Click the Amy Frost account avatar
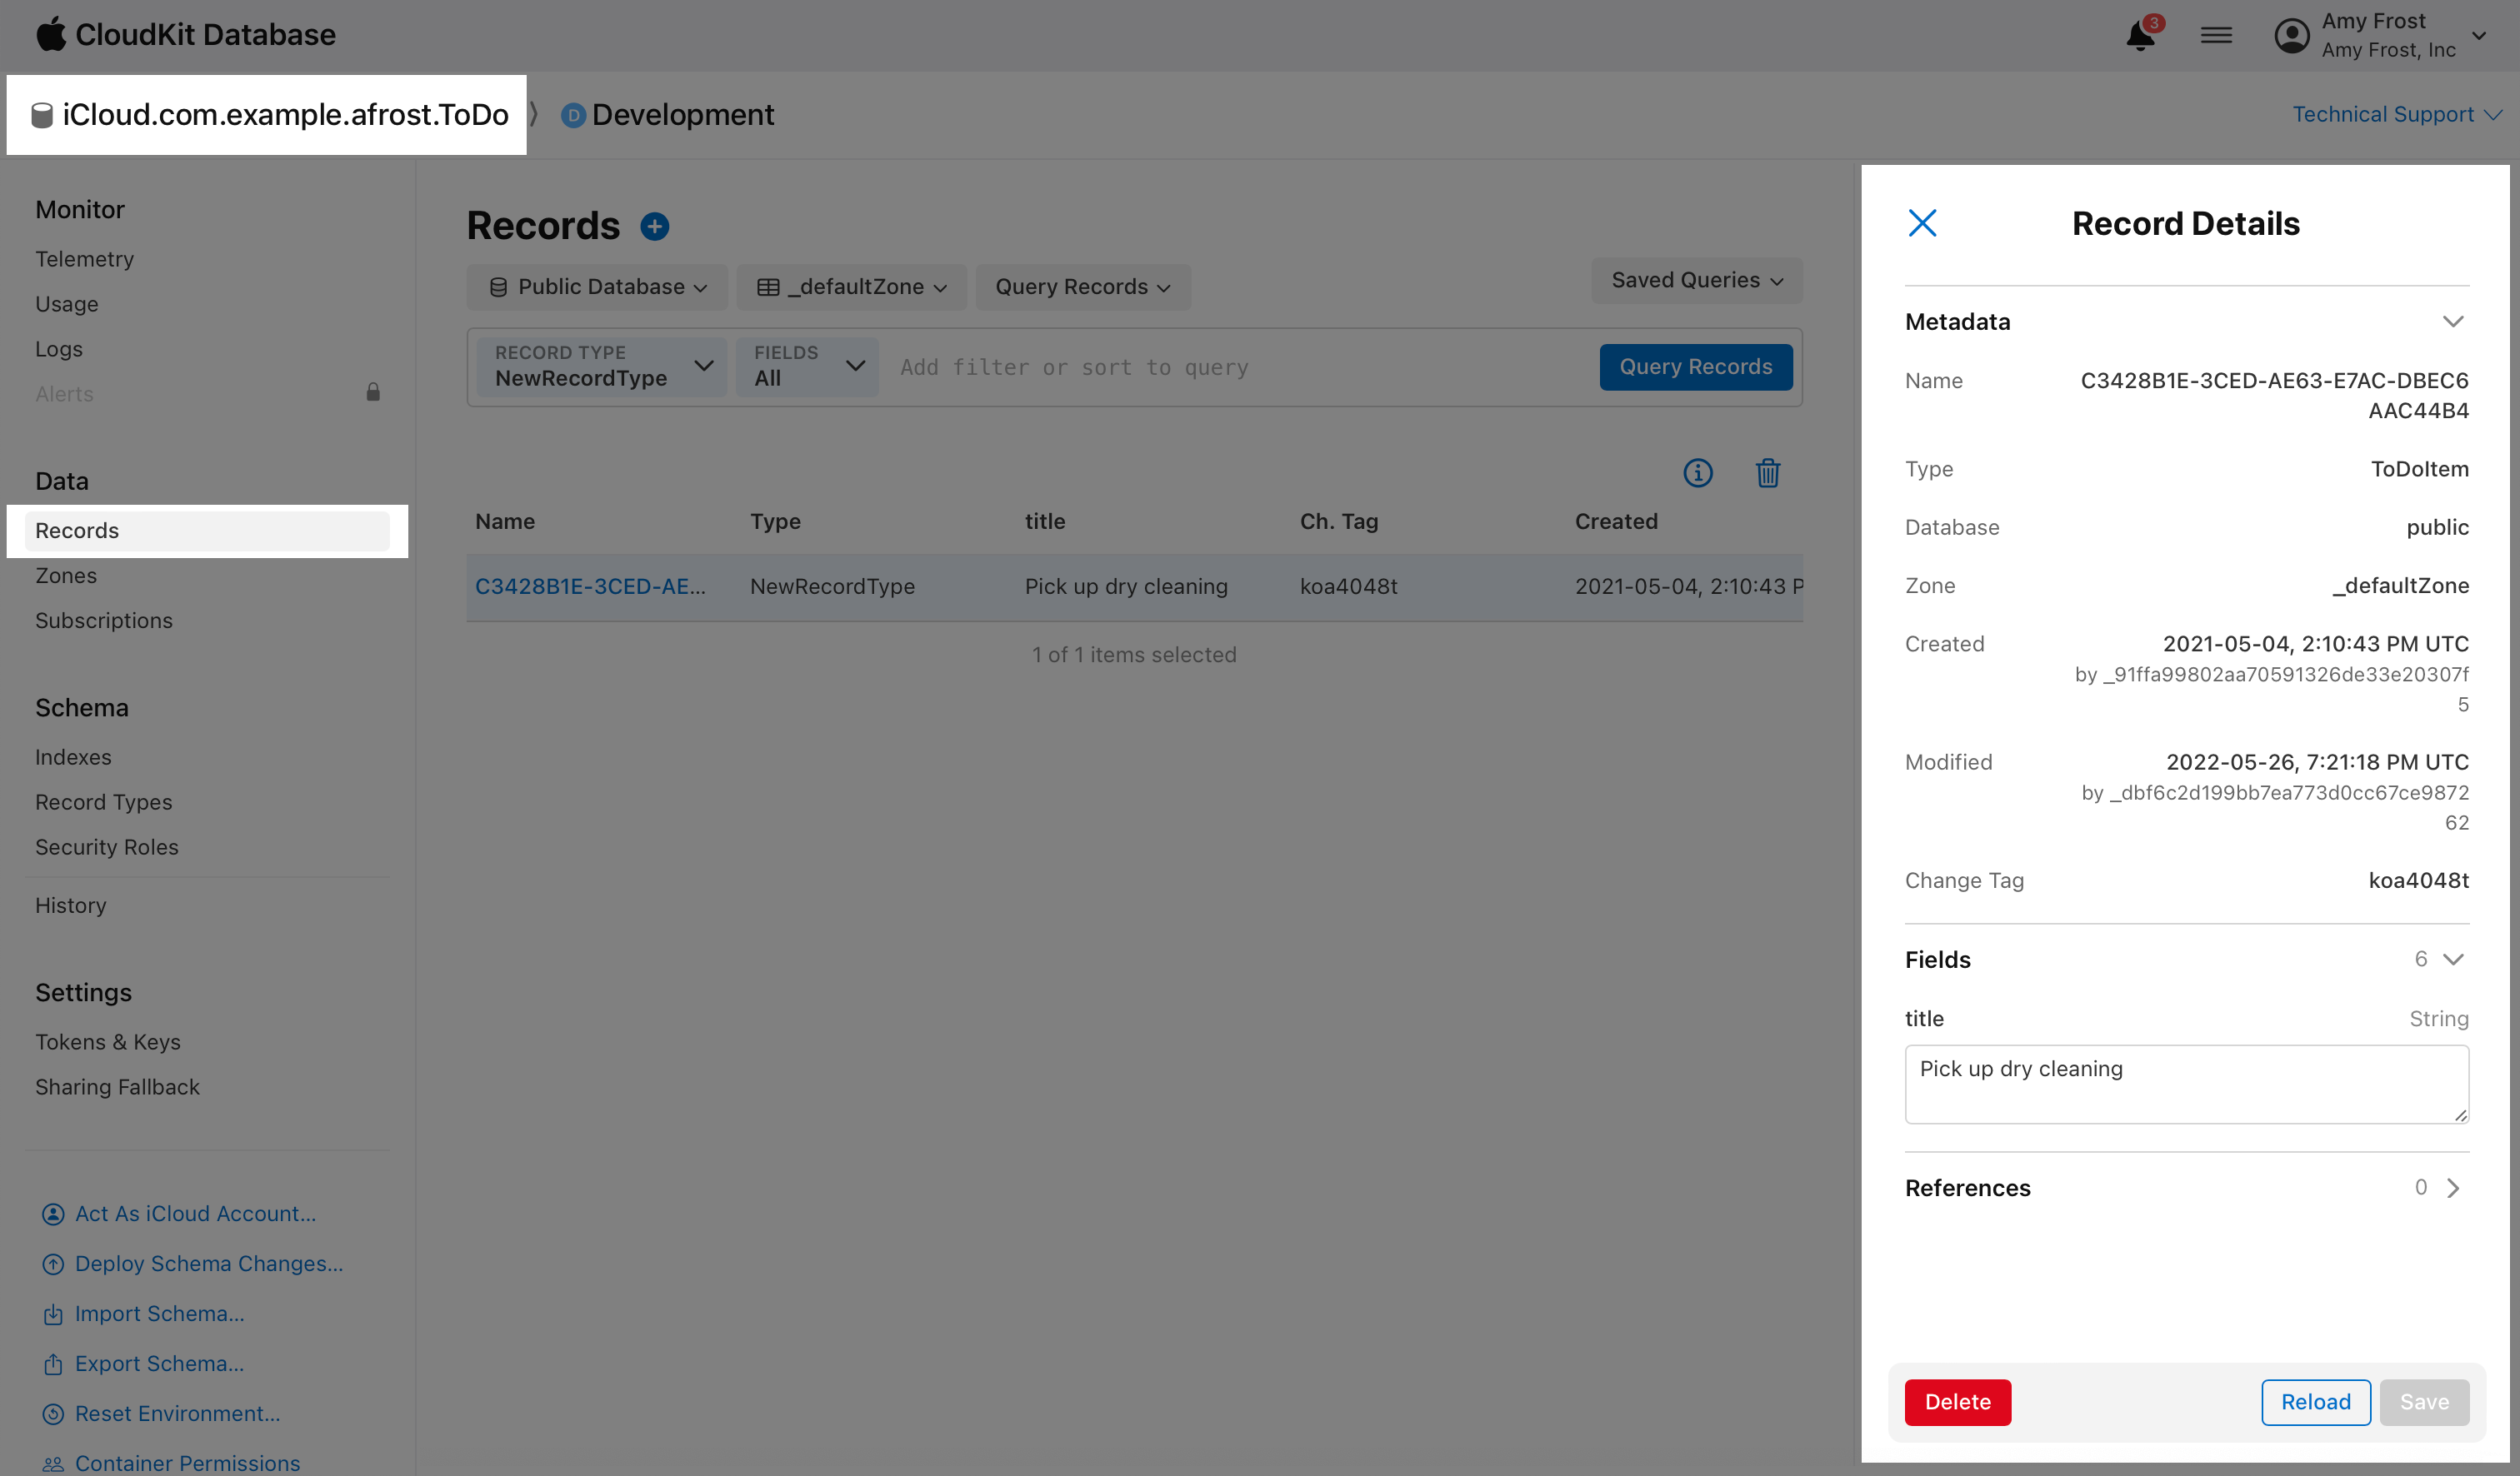This screenshot has width=2520, height=1476. [2290, 35]
